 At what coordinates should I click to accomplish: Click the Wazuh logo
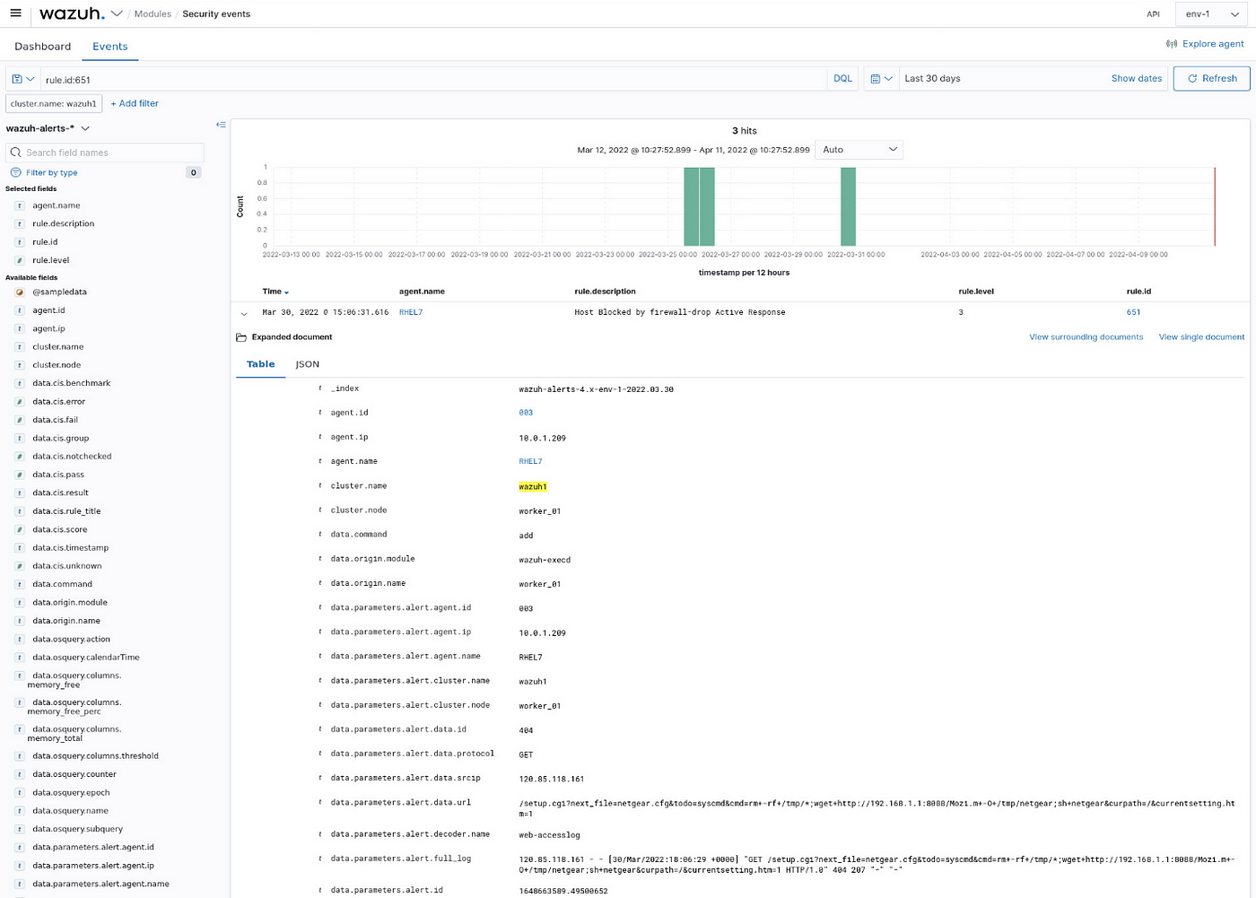[x=72, y=13]
